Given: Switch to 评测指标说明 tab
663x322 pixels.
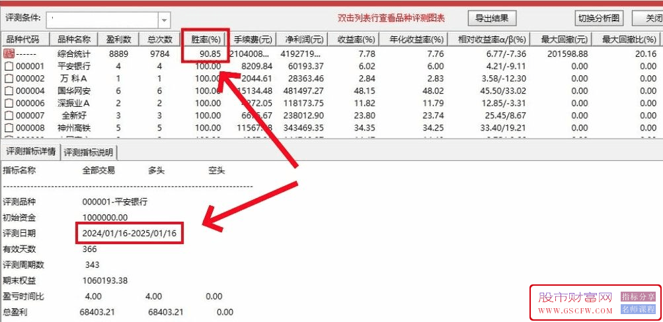Looking at the screenshot, I should pos(89,153).
